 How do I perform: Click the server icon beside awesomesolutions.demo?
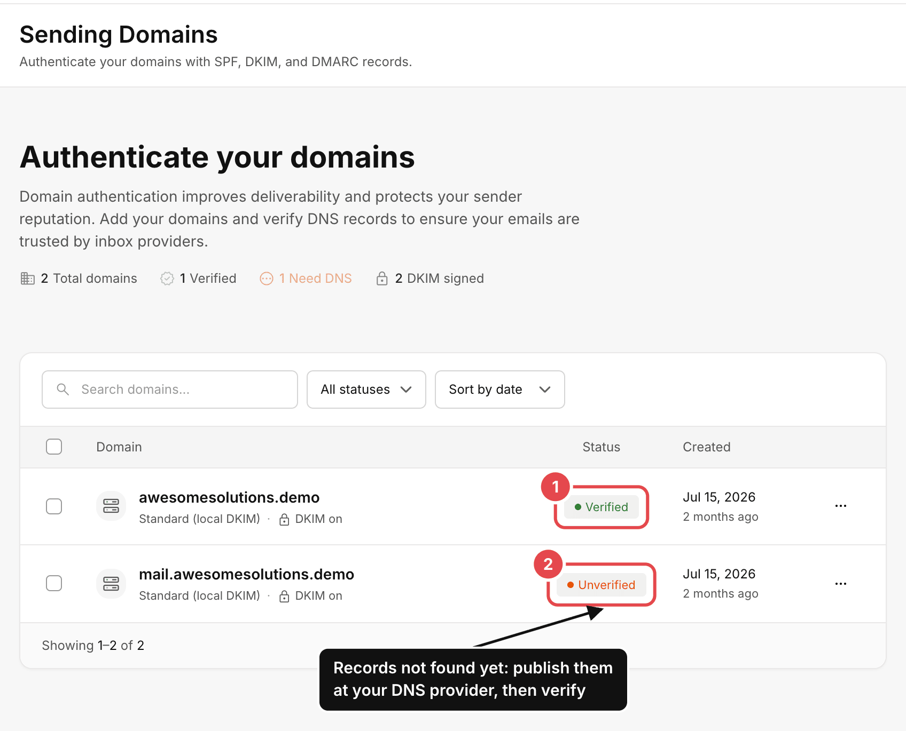click(x=111, y=506)
